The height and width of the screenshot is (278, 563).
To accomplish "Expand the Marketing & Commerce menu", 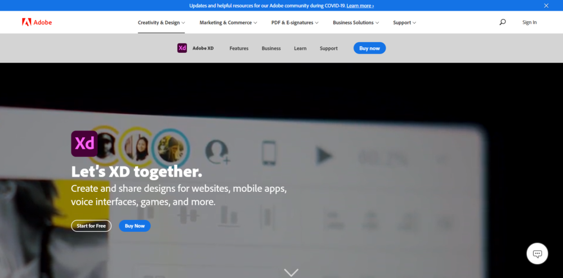I will 229,23.
